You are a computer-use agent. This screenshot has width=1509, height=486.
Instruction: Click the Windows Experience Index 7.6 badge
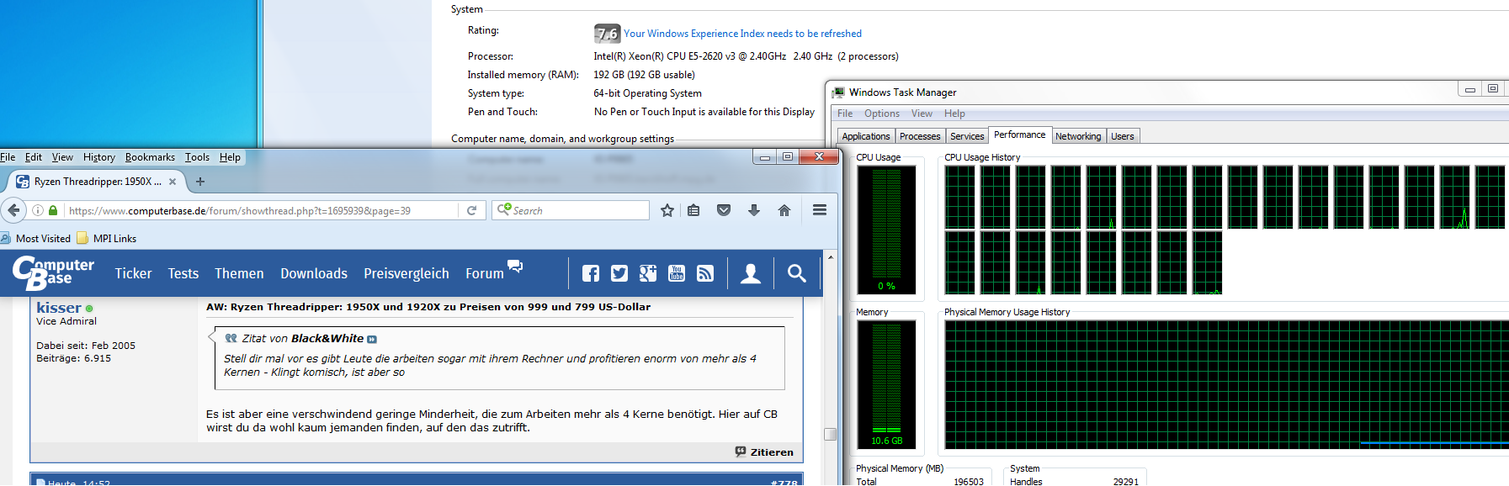point(607,34)
